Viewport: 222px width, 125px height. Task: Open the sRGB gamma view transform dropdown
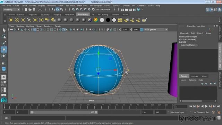pos(156,30)
